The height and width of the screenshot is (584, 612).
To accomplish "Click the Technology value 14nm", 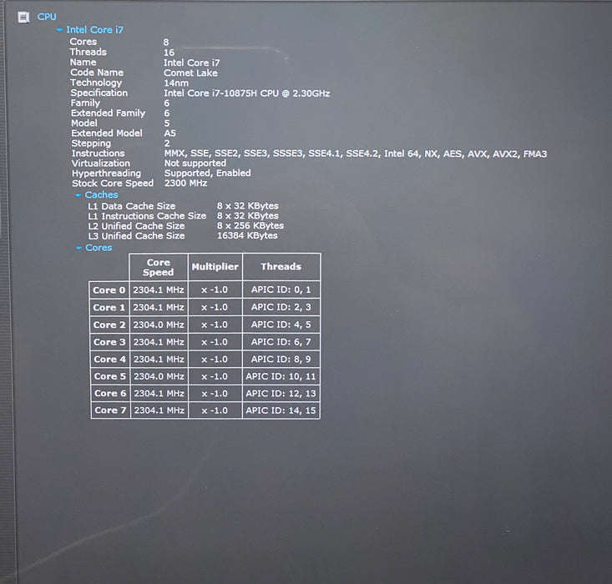I will click(176, 83).
